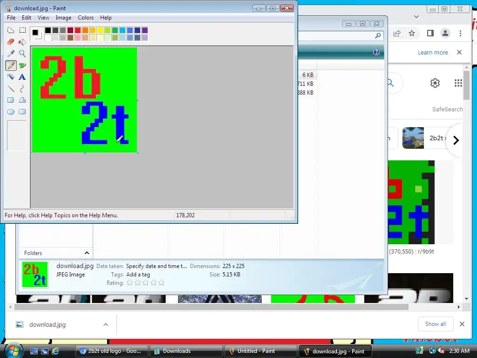Open the Colors menu in Paint
The height and width of the screenshot is (358, 477).
(x=86, y=18)
